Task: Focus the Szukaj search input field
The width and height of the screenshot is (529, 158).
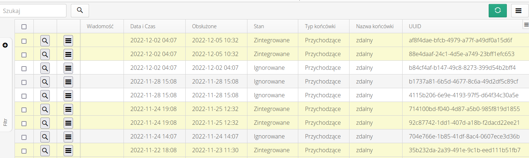Action: [x=33, y=11]
